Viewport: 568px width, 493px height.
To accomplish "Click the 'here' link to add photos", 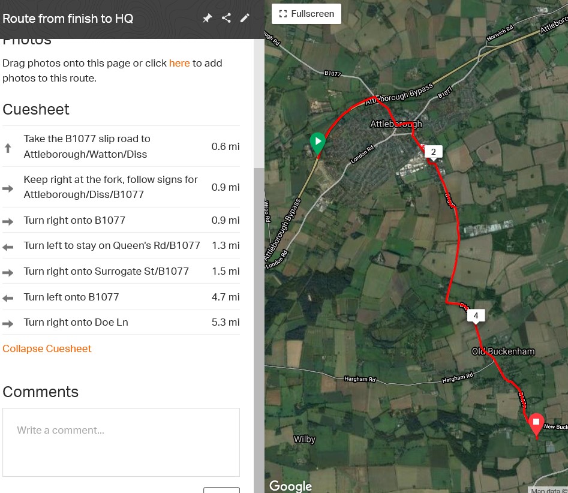I will coord(179,63).
